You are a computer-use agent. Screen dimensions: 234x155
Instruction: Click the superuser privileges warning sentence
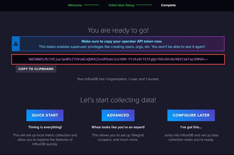[122, 47]
